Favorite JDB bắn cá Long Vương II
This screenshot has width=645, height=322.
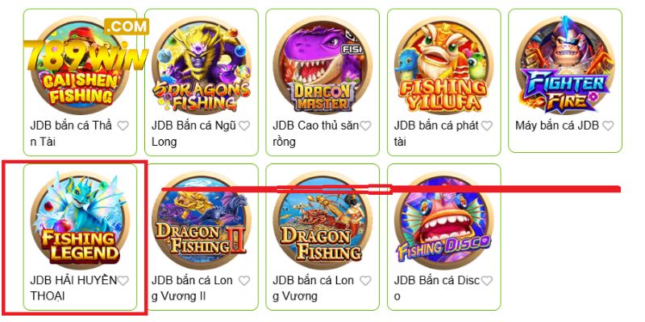click(x=244, y=280)
